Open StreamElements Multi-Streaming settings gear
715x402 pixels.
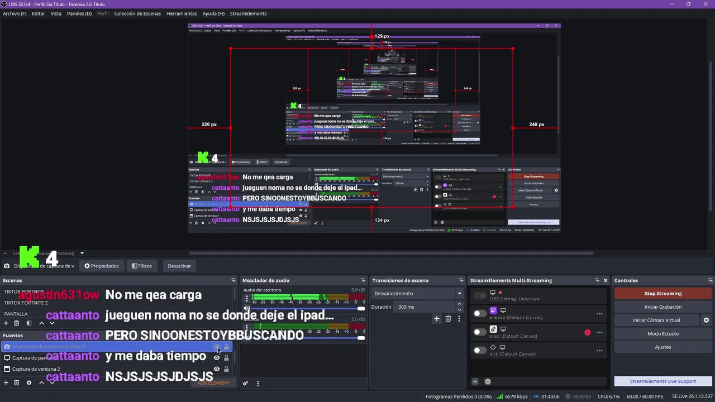pos(487,381)
